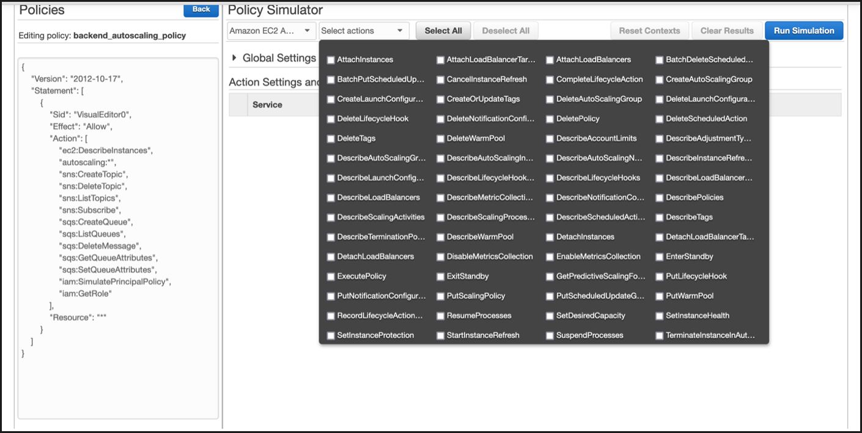Select the SetDesiredCapacity checkbox
This screenshot has width=862, height=433.
pyautogui.click(x=550, y=316)
